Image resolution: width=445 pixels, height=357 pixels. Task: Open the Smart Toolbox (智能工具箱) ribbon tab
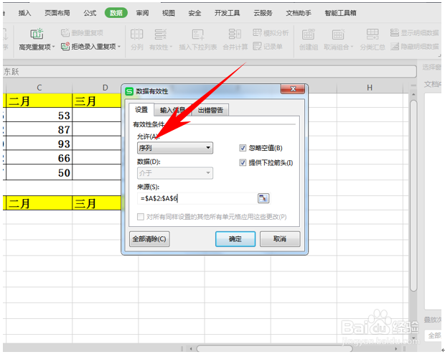click(340, 13)
